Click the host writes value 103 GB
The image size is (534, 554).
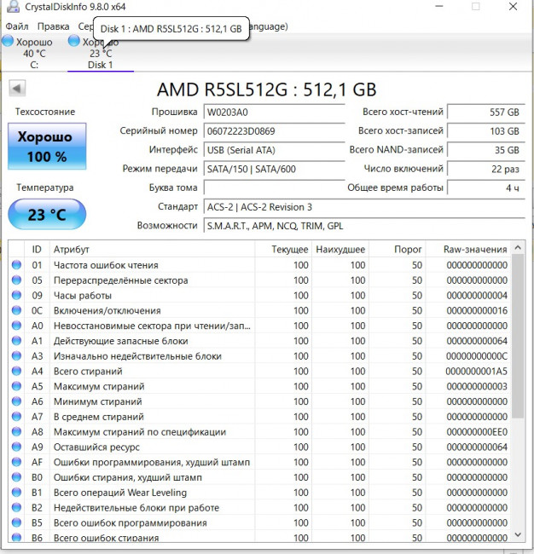coord(486,131)
